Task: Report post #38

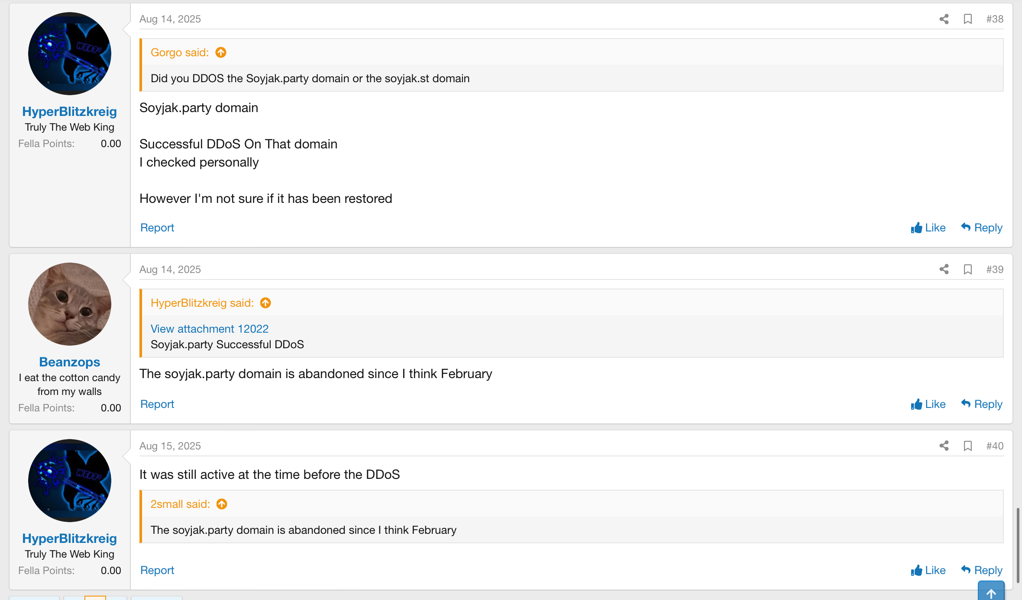Action: [157, 228]
